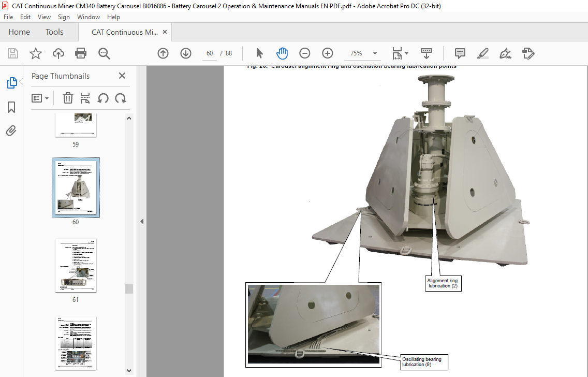Collapse the navigation pane arrow
588x377 pixels.
coord(142,221)
